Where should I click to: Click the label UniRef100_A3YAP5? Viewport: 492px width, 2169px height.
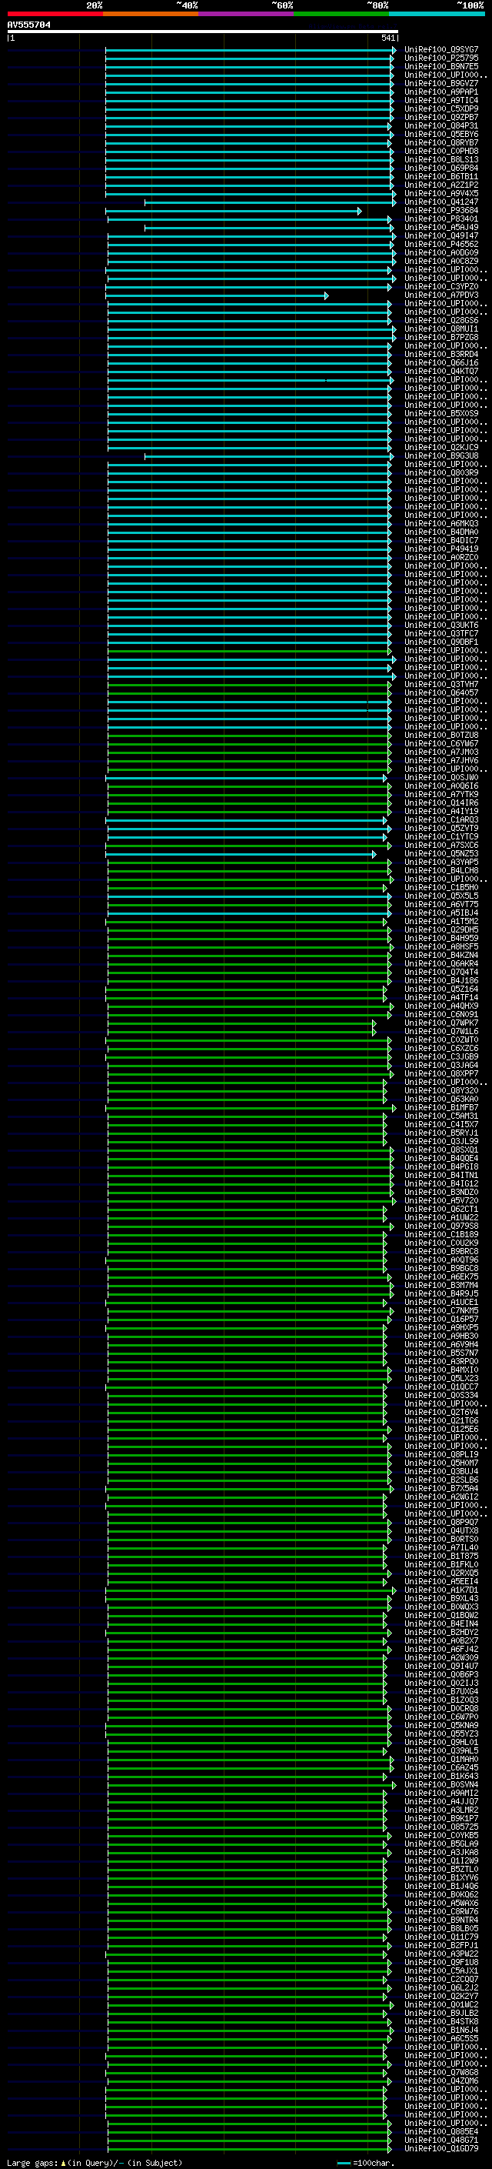tap(441, 863)
